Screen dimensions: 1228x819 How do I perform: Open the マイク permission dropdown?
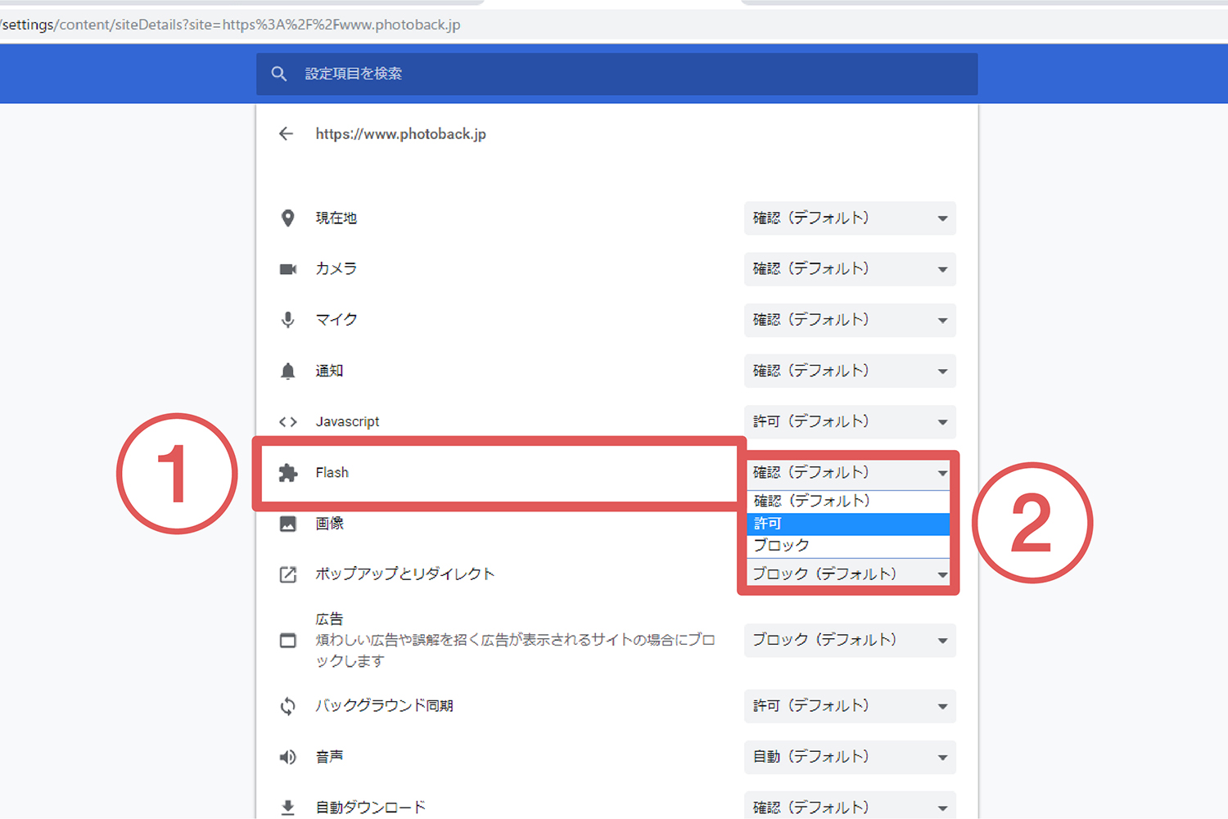coord(850,320)
